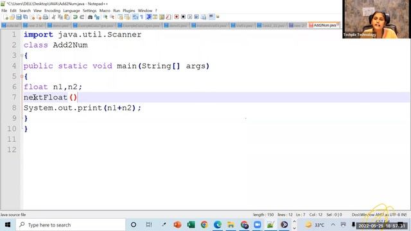Place cursor in 'import java.util.Scanner' line
This screenshot has width=411, height=231.
(83, 35)
